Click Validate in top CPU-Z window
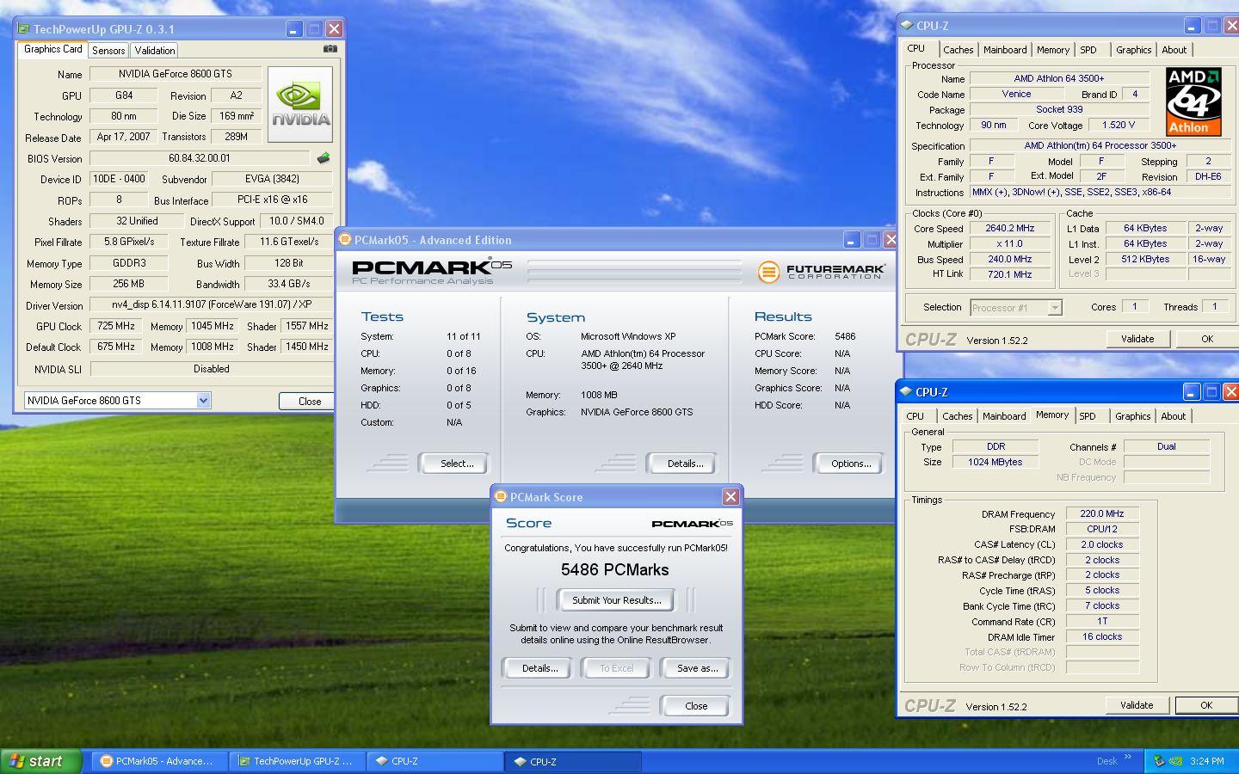The height and width of the screenshot is (774, 1239). pyautogui.click(x=1137, y=339)
